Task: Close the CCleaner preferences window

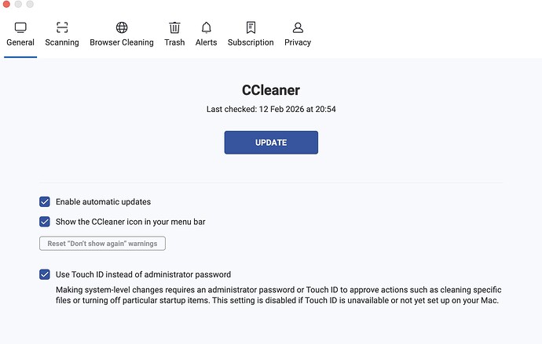Action: [x=6, y=5]
